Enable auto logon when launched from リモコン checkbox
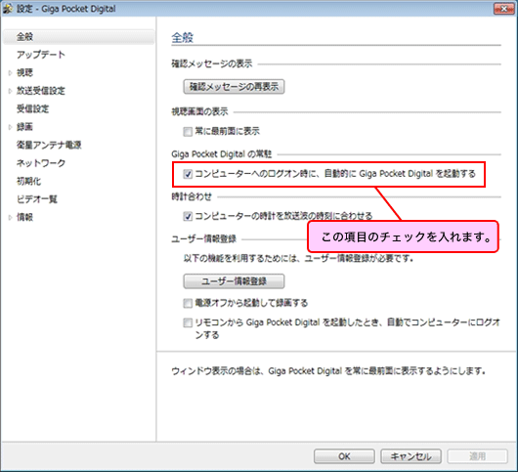Viewport: 518px width, 472px height. click(x=188, y=322)
